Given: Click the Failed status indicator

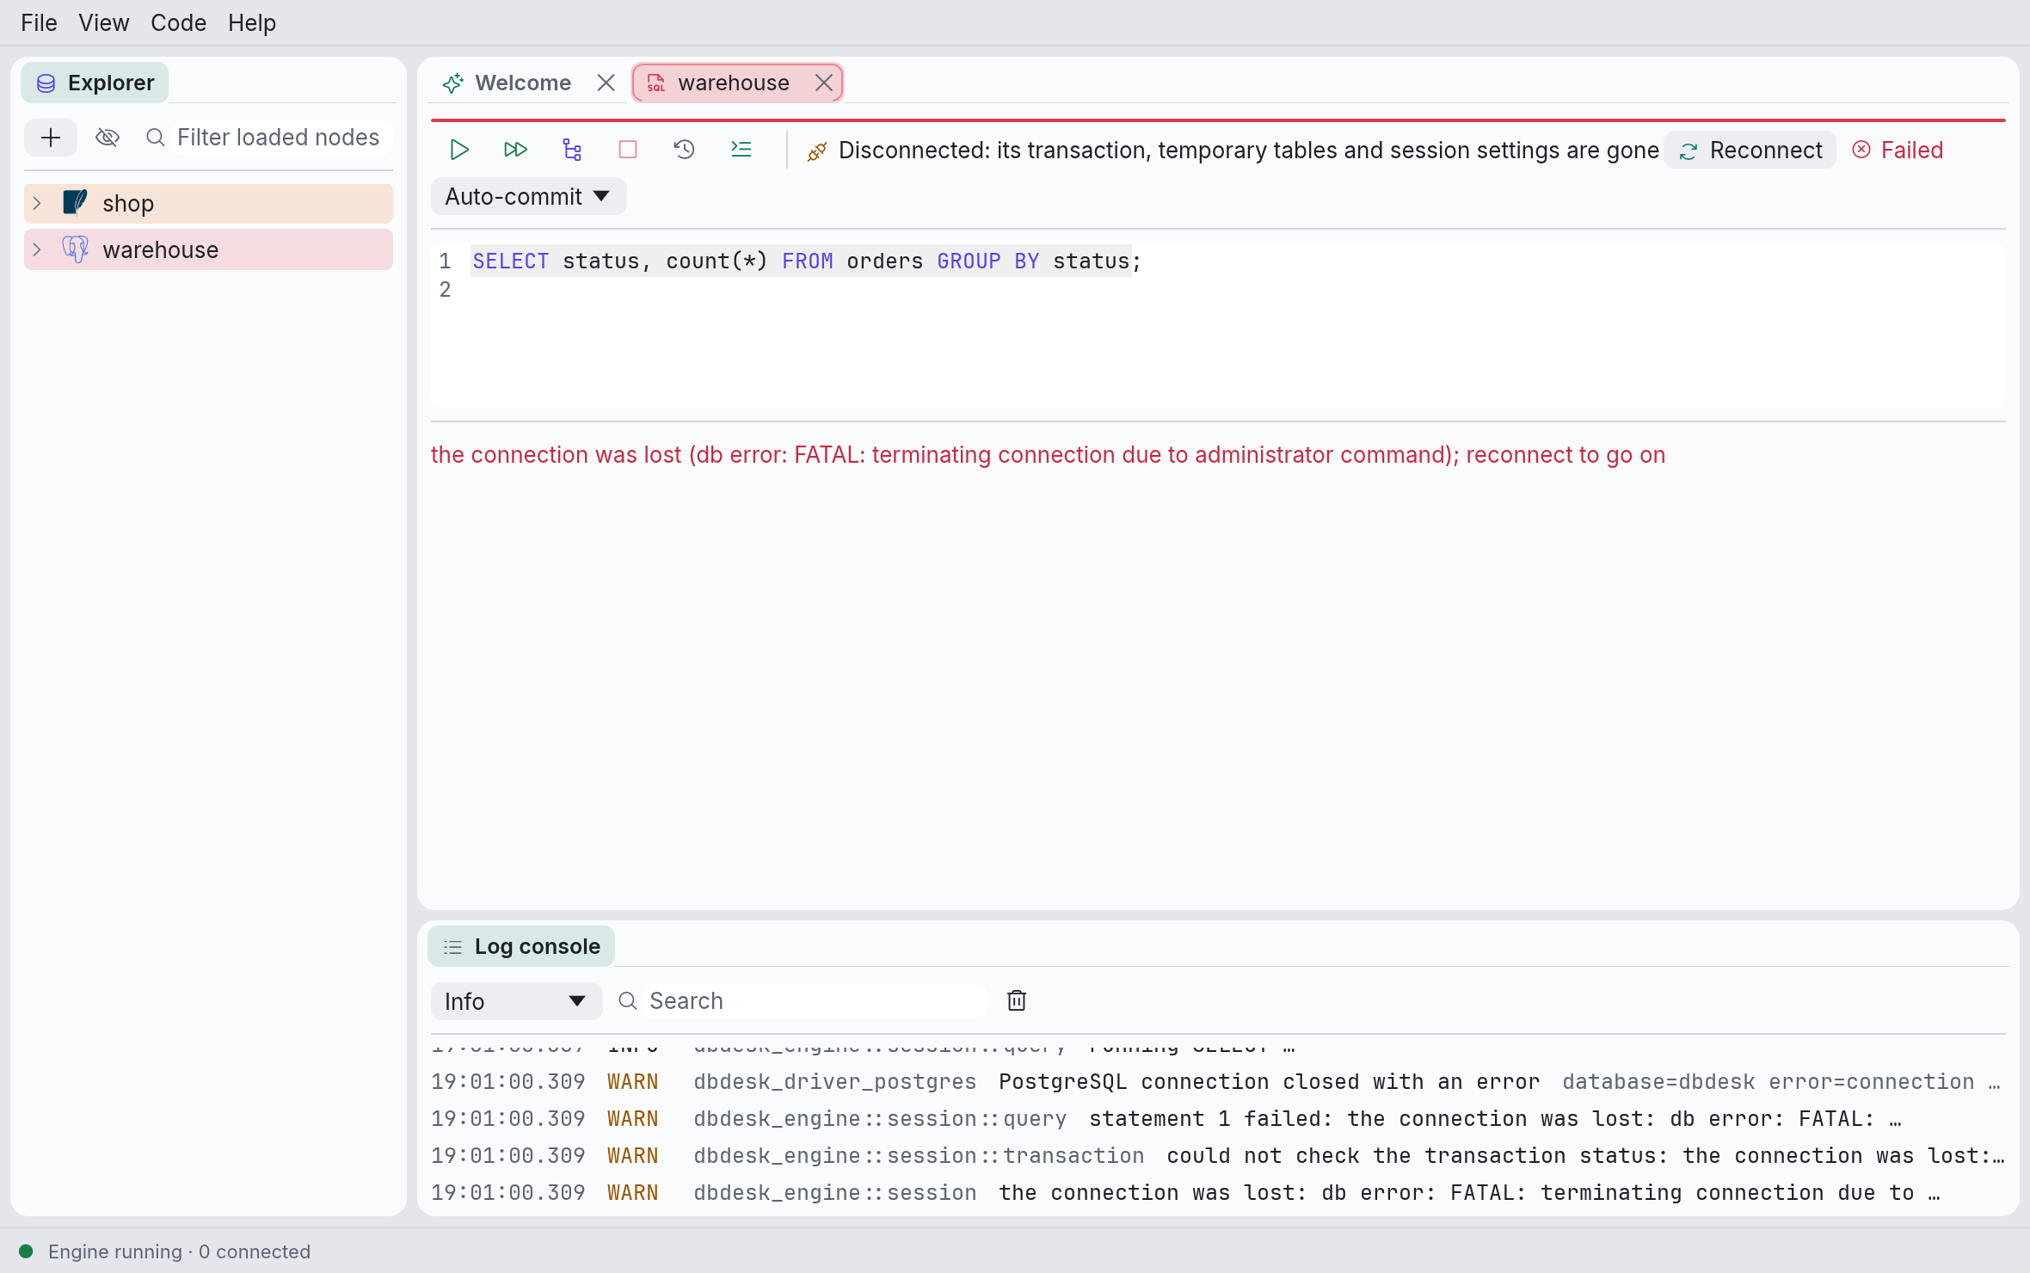Looking at the screenshot, I should click(x=1898, y=151).
